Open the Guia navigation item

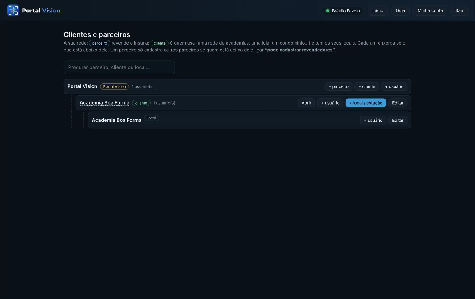click(400, 10)
